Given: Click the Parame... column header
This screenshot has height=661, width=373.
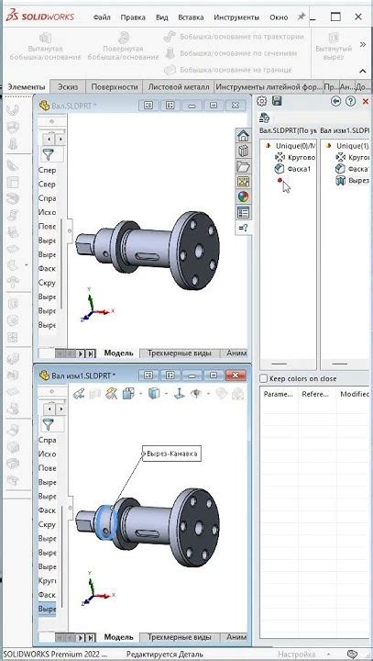Looking at the screenshot, I should pos(278,394).
